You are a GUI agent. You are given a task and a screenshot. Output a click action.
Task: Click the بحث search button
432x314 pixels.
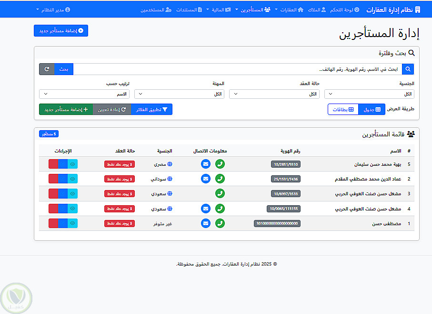(x=64, y=69)
